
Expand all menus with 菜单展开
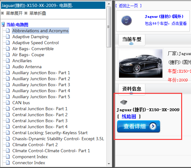14,13
